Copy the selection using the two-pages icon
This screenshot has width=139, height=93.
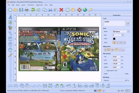(45, 10)
